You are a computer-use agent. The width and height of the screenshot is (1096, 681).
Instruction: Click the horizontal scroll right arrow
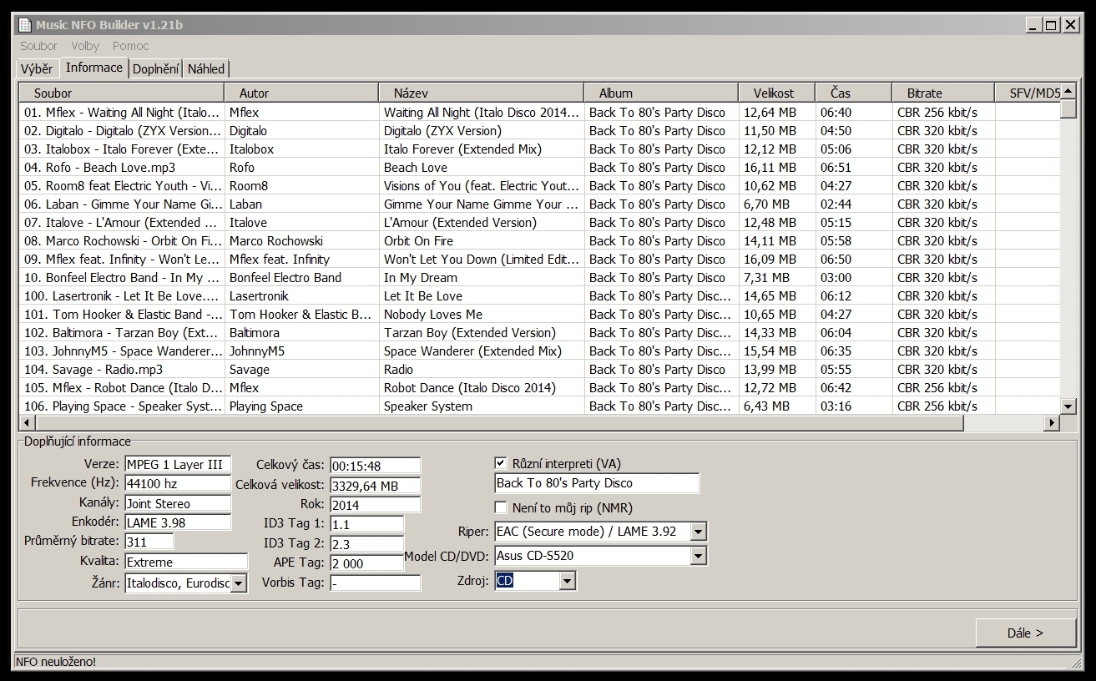(1052, 423)
